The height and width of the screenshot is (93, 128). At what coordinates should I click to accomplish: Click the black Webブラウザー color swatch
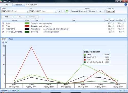click(x=27, y=29)
